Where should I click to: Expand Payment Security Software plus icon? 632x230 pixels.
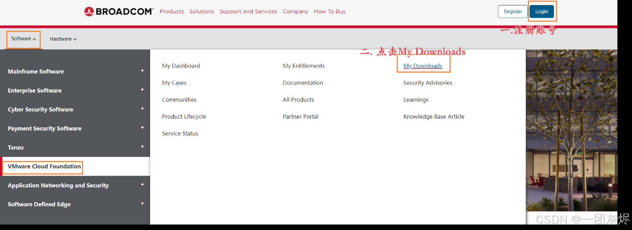142,128
